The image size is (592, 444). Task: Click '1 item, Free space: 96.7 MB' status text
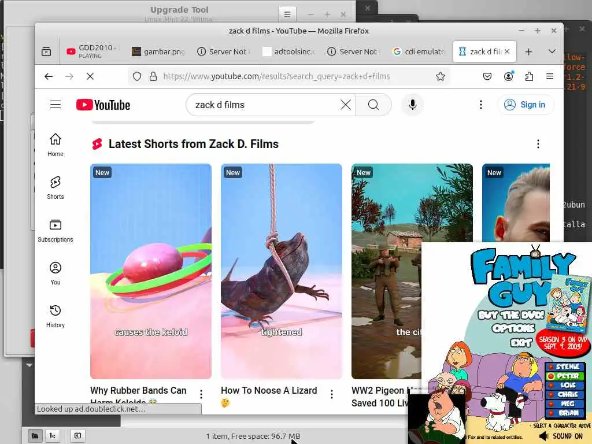click(253, 436)
